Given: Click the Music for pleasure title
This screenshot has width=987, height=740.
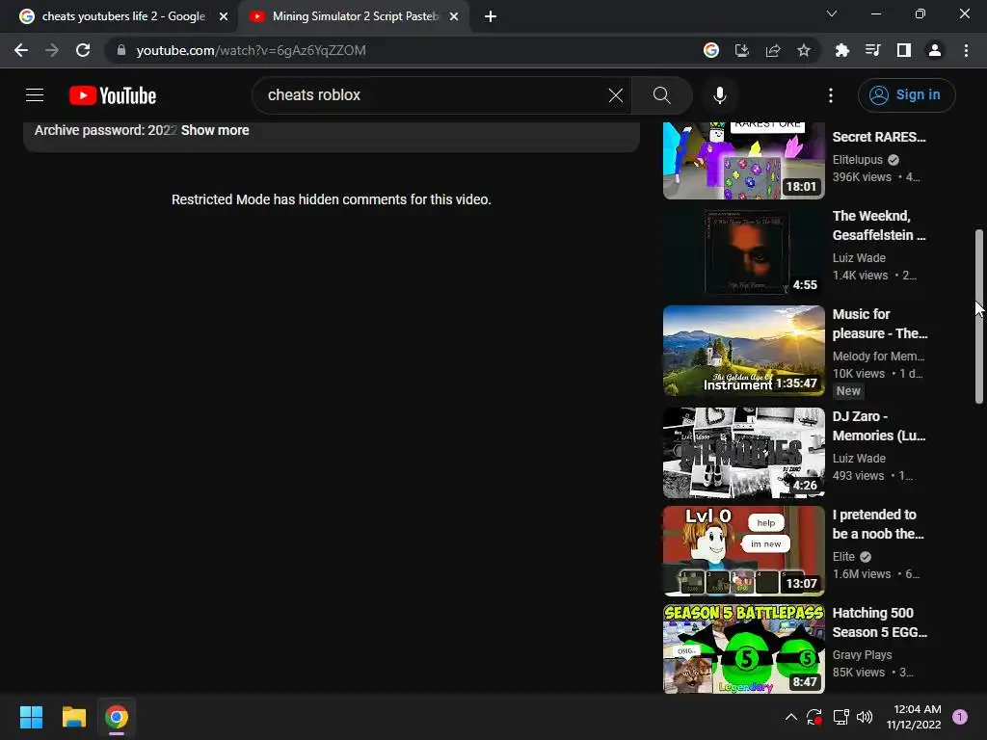Looking at the screenshot, I should coord(879,324).
